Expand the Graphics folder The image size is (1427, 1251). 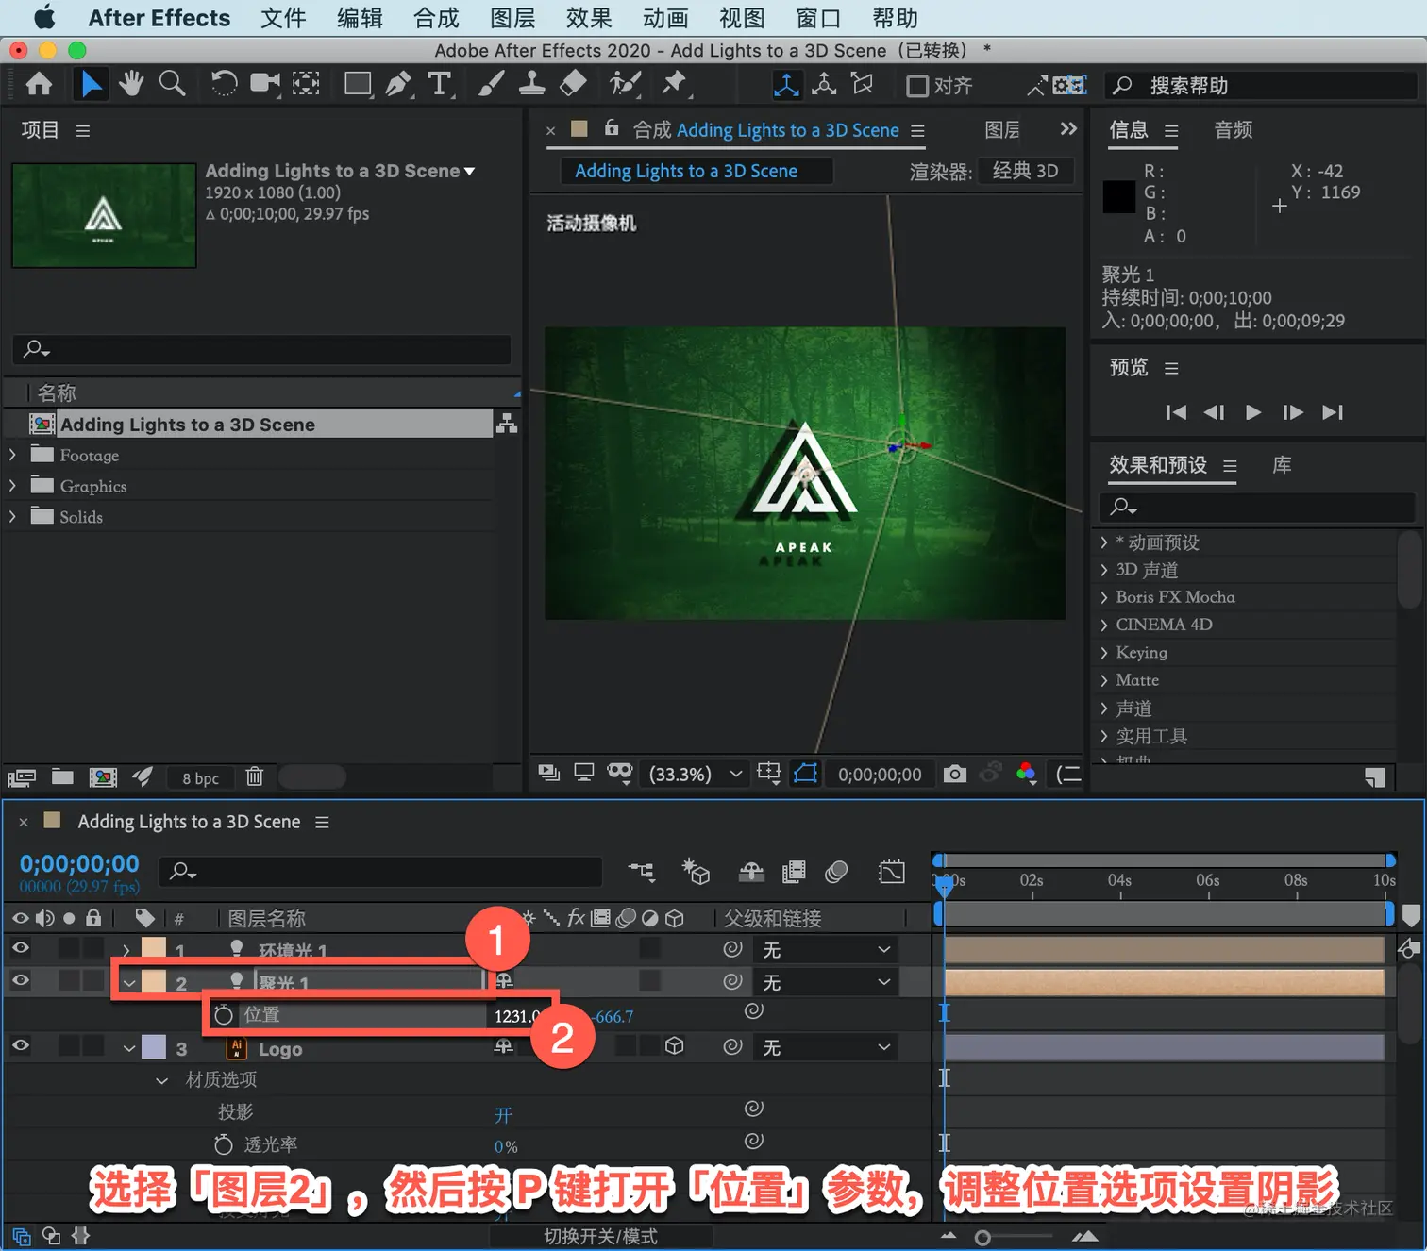[12, 486]
